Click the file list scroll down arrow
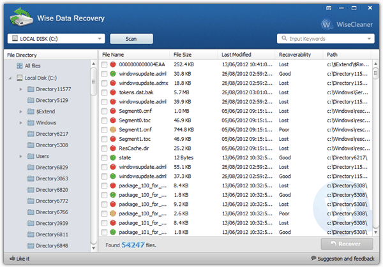This screenshot has width=383, height=267. tap(376, 233)
